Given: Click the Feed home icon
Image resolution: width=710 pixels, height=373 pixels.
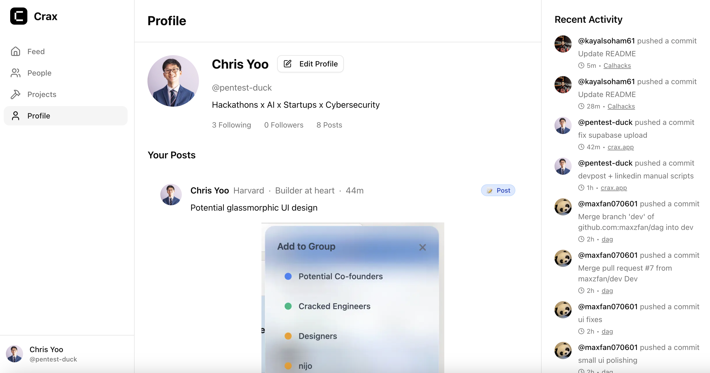Looking at the screenshot, I should 16,51.
